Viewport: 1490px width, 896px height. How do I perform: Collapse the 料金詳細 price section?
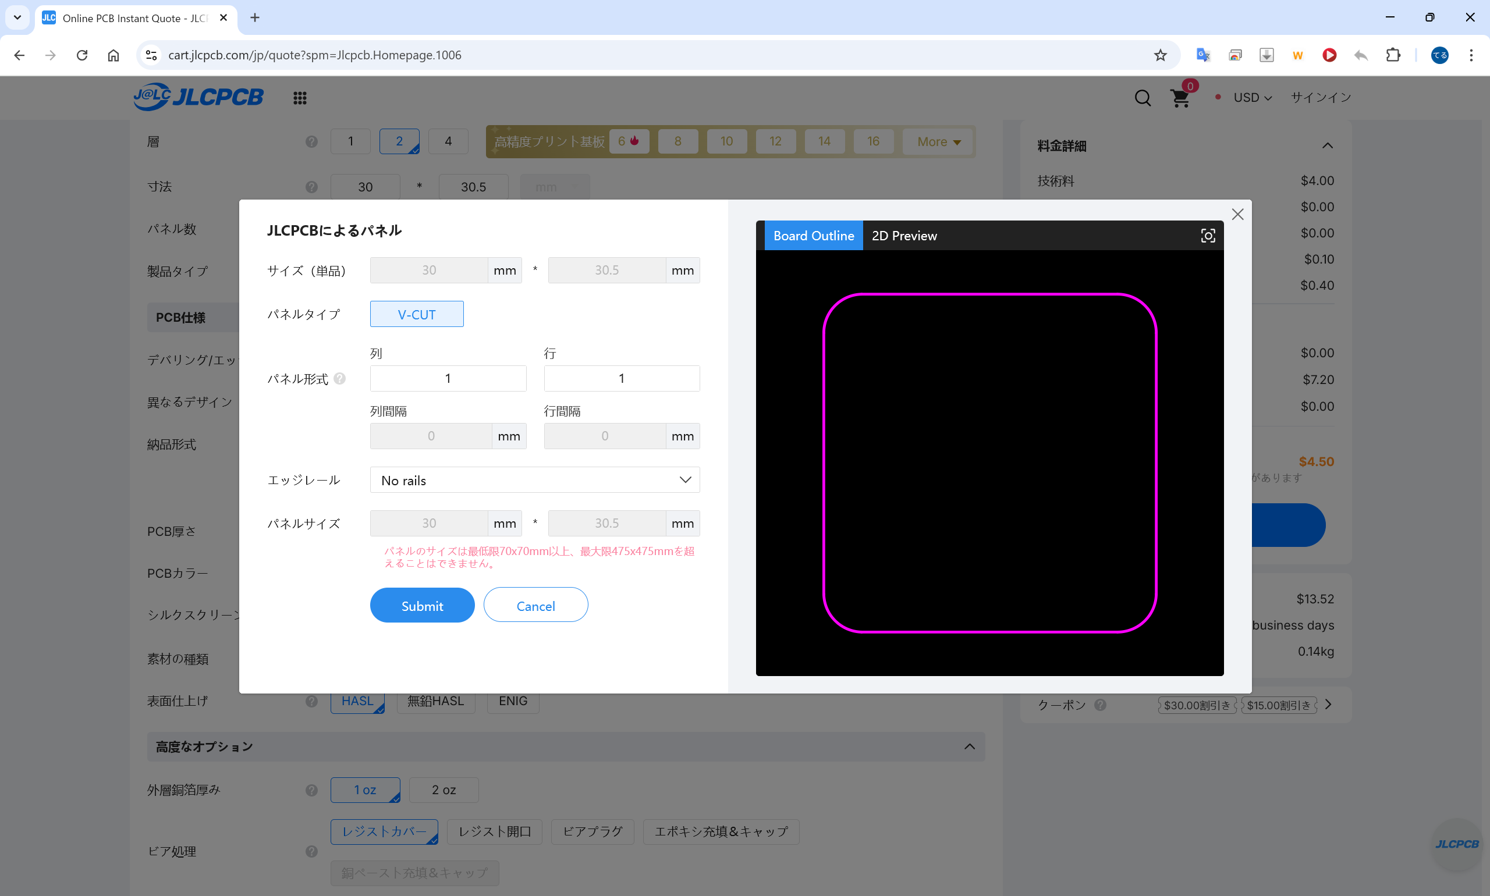click(x=1327, y=145)
